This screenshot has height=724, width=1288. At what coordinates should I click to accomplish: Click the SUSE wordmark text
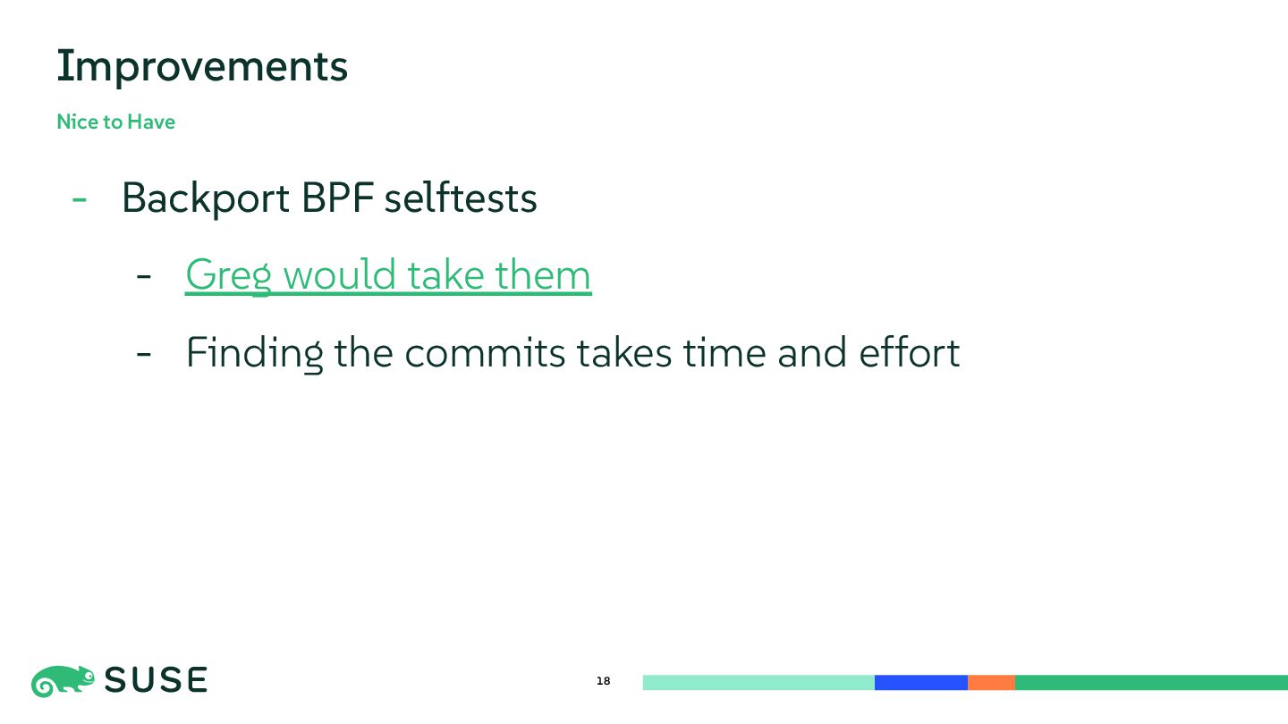point(156,680)
